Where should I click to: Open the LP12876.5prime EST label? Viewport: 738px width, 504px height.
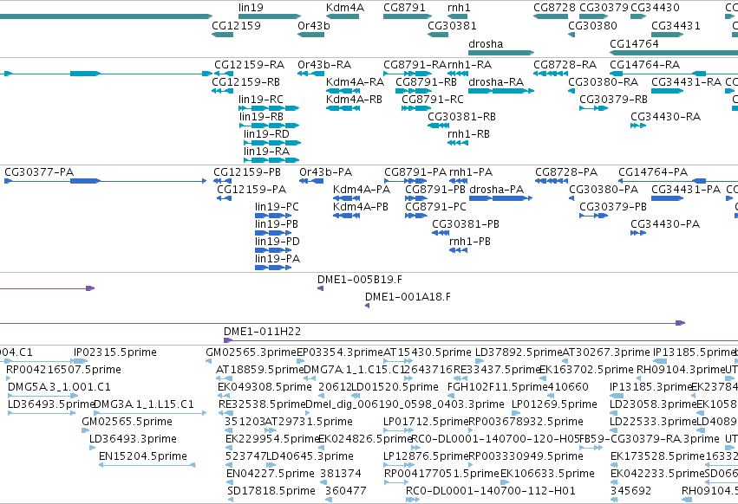pos(426,456)
